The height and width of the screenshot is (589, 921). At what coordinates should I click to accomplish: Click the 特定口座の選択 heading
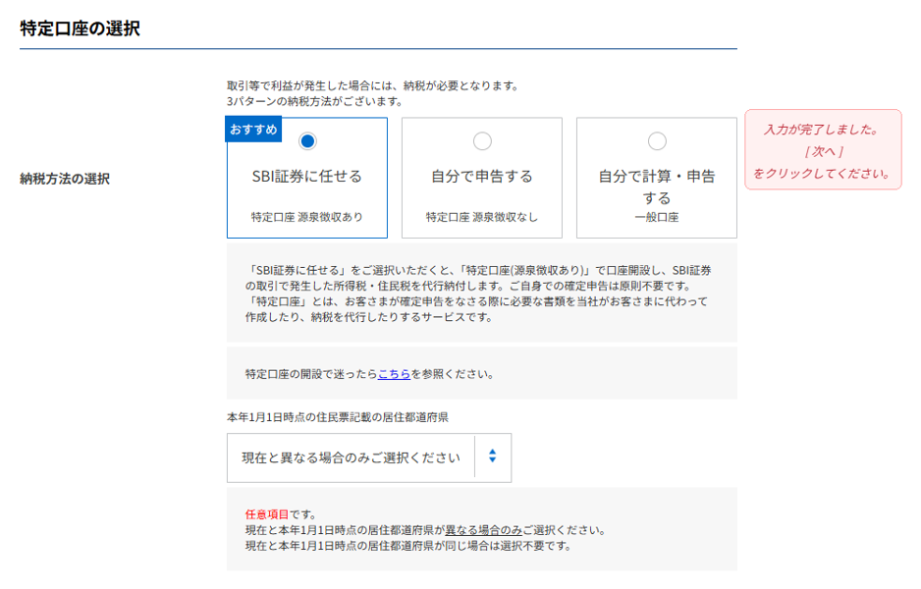coord(80,28)
